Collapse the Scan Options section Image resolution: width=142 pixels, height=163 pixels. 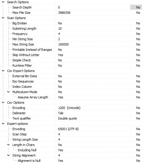click(3, 18)
